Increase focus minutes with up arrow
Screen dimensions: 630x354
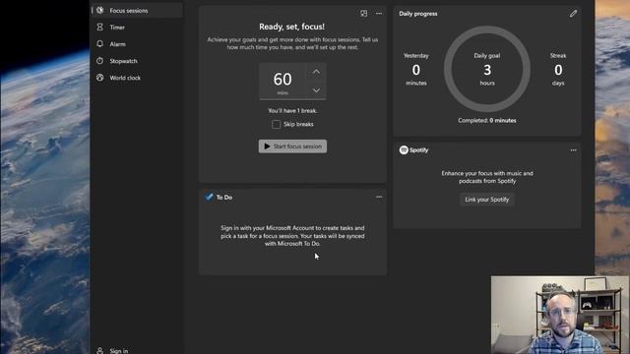pos(317,72)
